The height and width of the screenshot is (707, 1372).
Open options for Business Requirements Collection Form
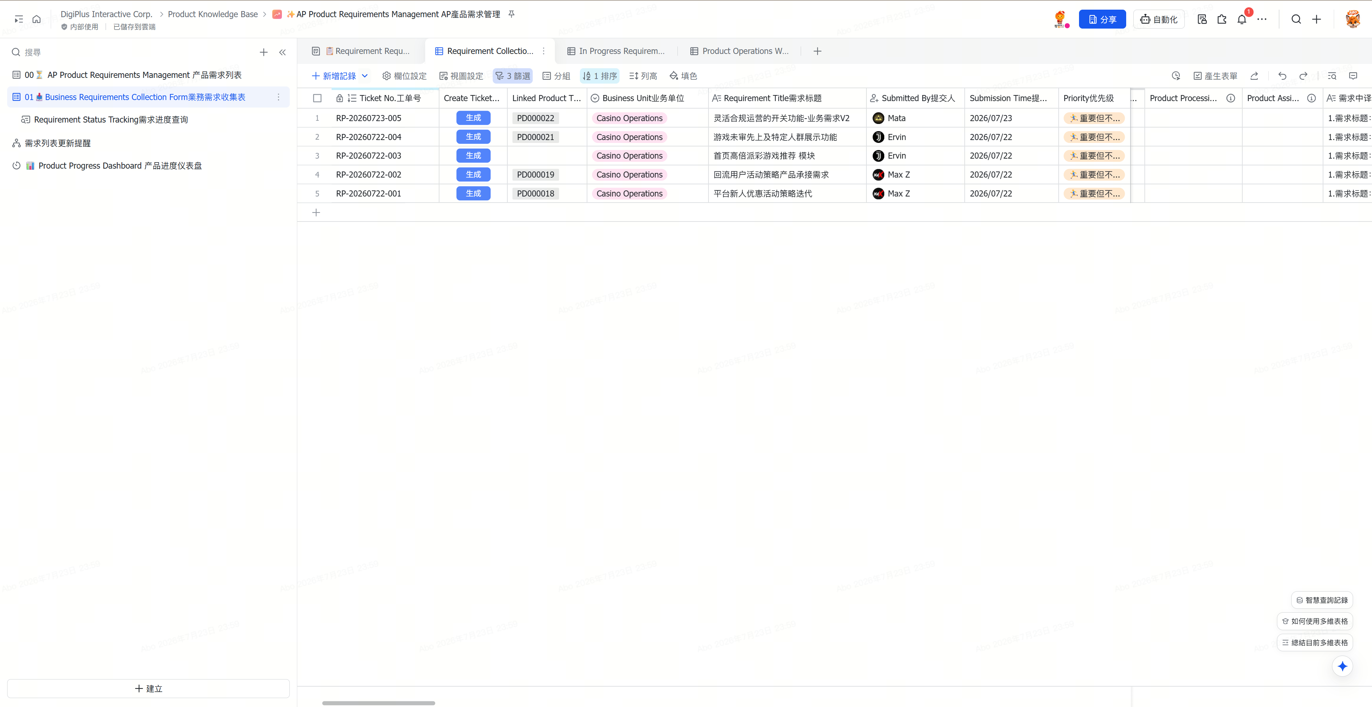tap(278, 97)
